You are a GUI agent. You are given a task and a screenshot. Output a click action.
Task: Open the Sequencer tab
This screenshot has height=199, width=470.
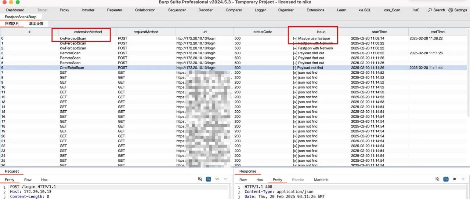(x=177, y=10)
